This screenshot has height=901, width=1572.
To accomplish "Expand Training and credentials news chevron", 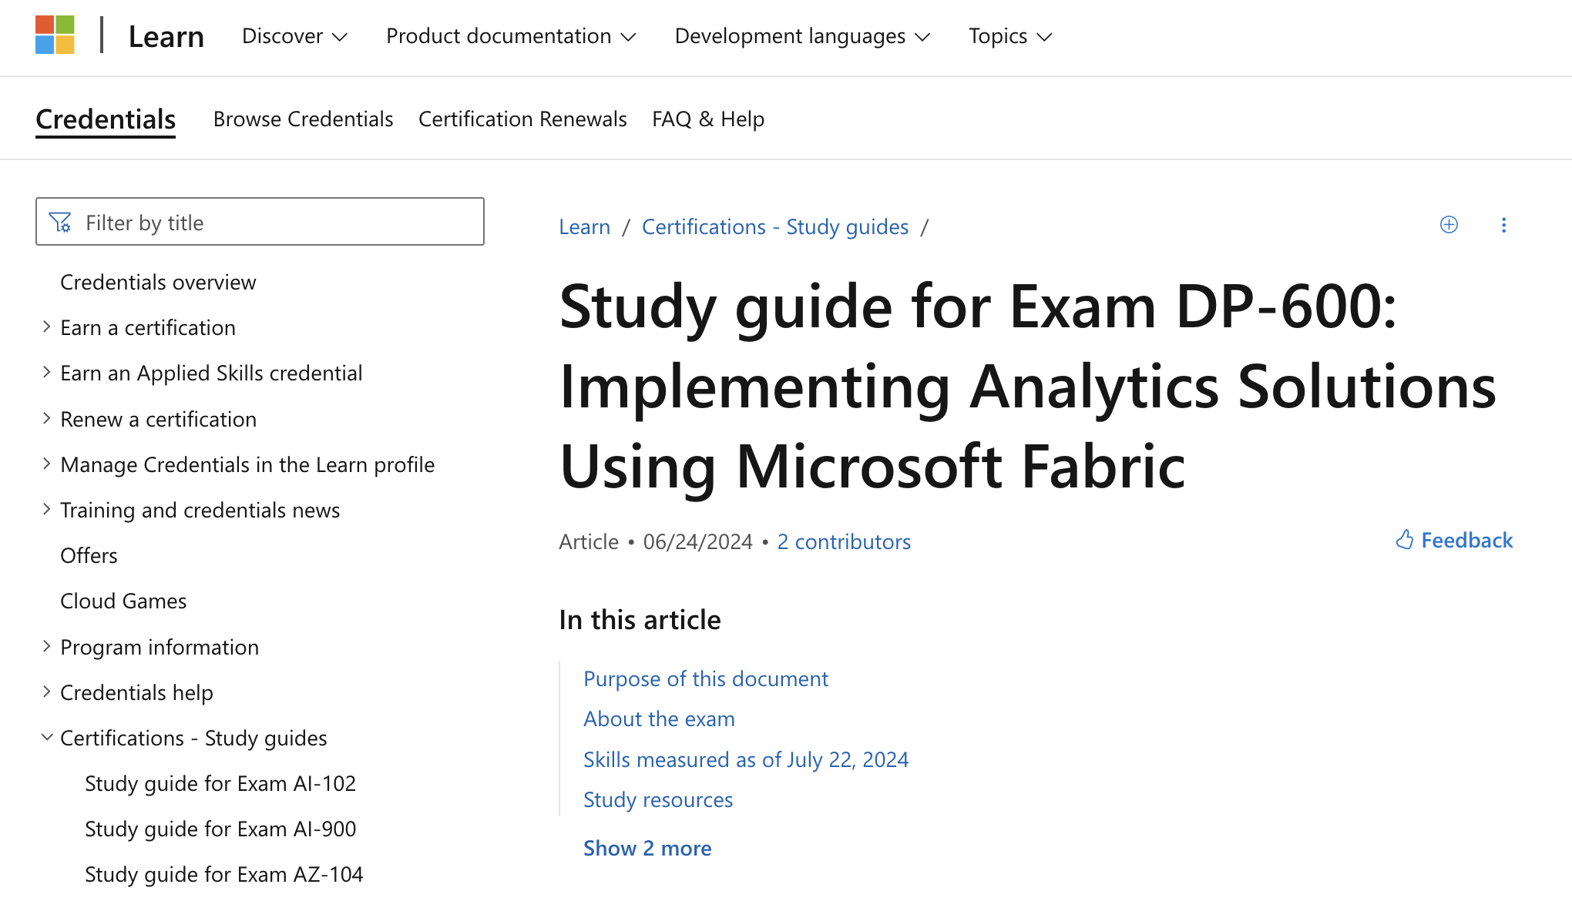I will (x=46, y=510).
